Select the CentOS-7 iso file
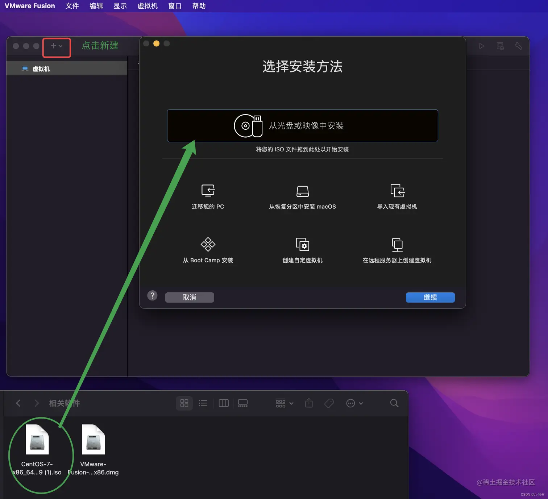Image resolution: width=548 pixels, height=499 pixels. (x=37, y=450)
